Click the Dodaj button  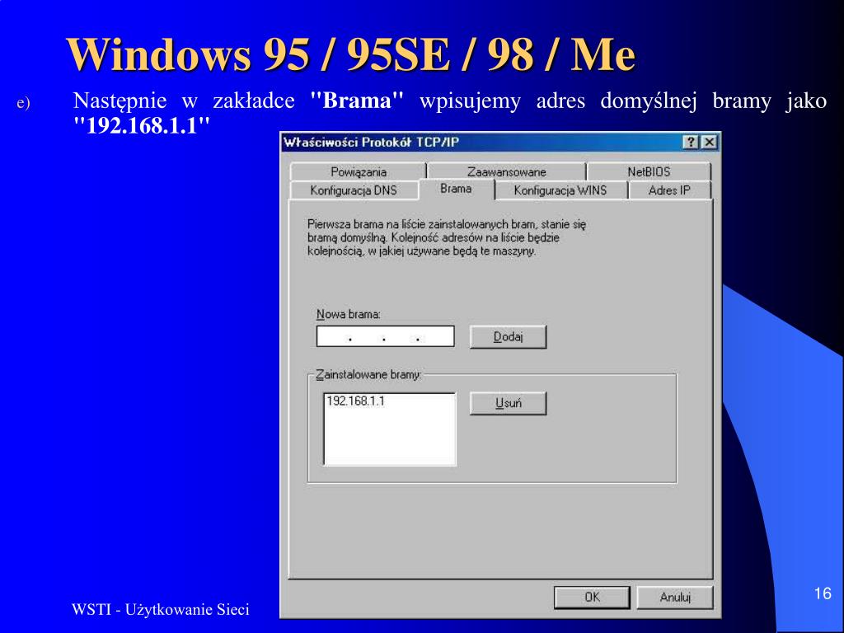pyautogui.click(x=508, y=337)
